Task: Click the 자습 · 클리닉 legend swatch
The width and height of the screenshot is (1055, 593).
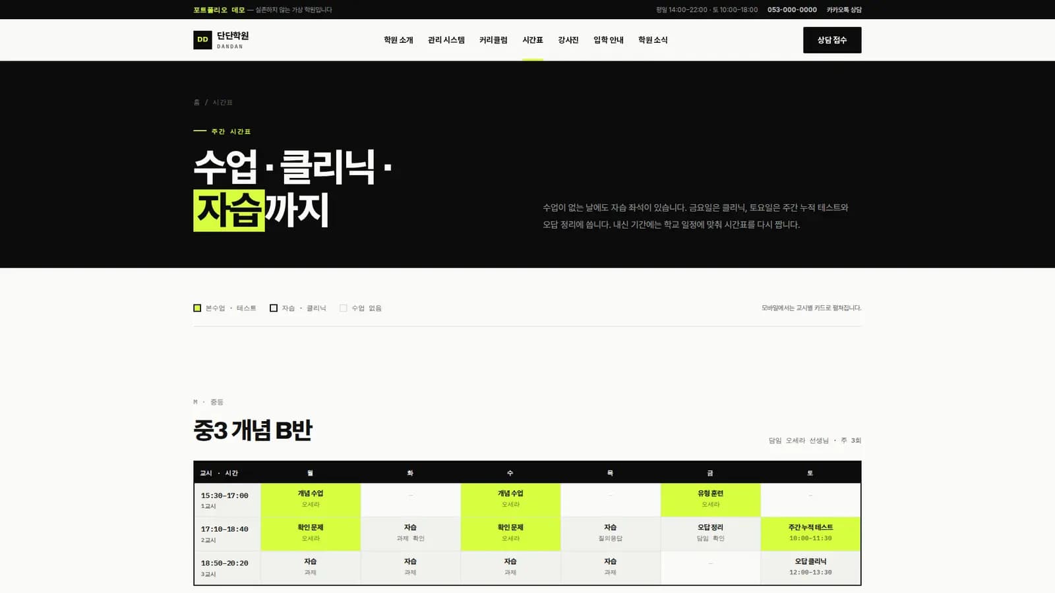Action: point(274,308)
